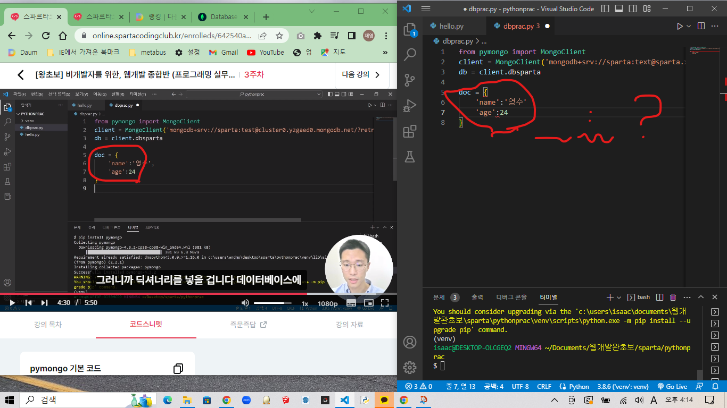Skip to next video track button
This screenshot has width=727, height=408.
pyautogui.click(x=45, y=303)
